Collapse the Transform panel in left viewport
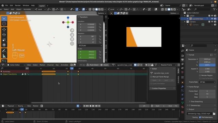 pyautogui.click(x=78, y=17)
